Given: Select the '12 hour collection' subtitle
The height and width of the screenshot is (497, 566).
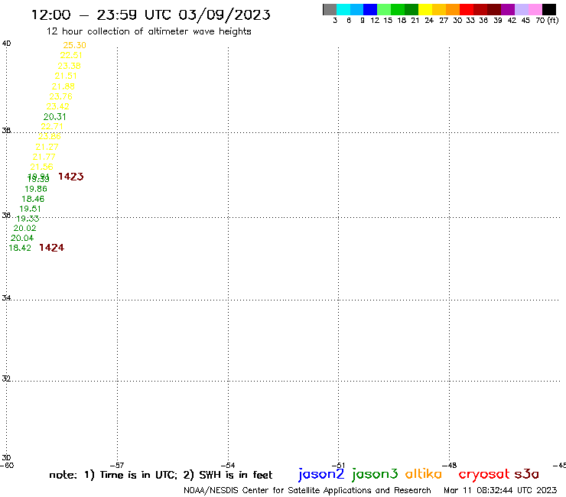Looking at the screenshot, I should [148, 31].
